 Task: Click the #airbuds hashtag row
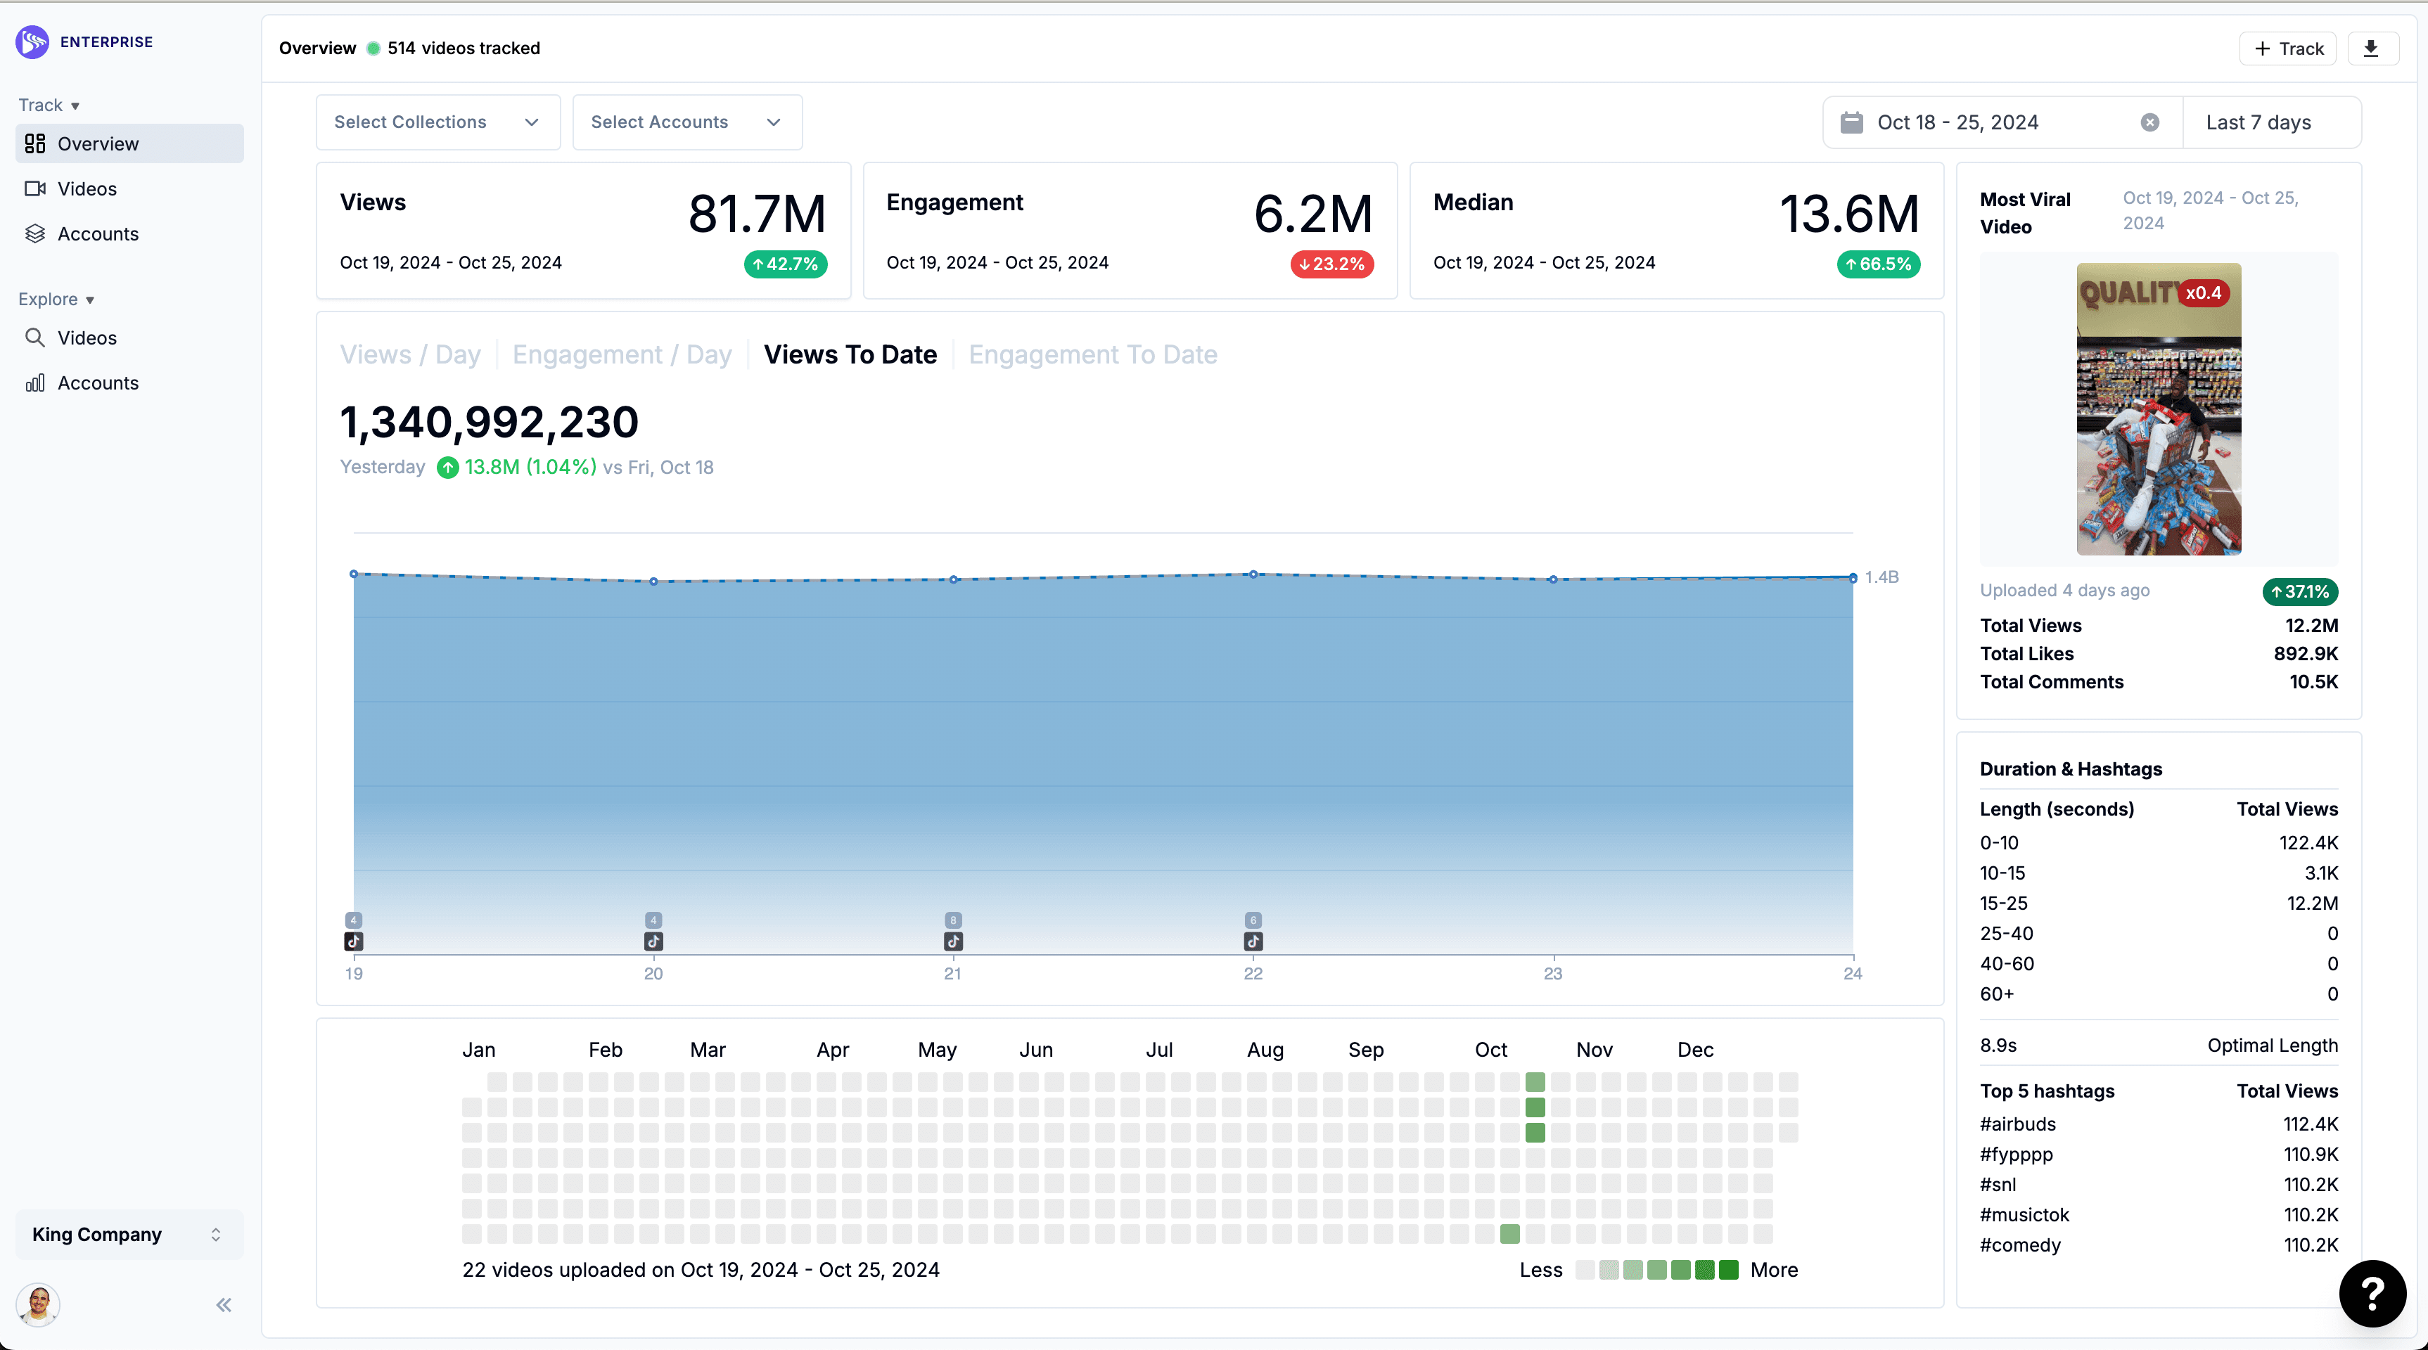(x=2159, y=1124)
